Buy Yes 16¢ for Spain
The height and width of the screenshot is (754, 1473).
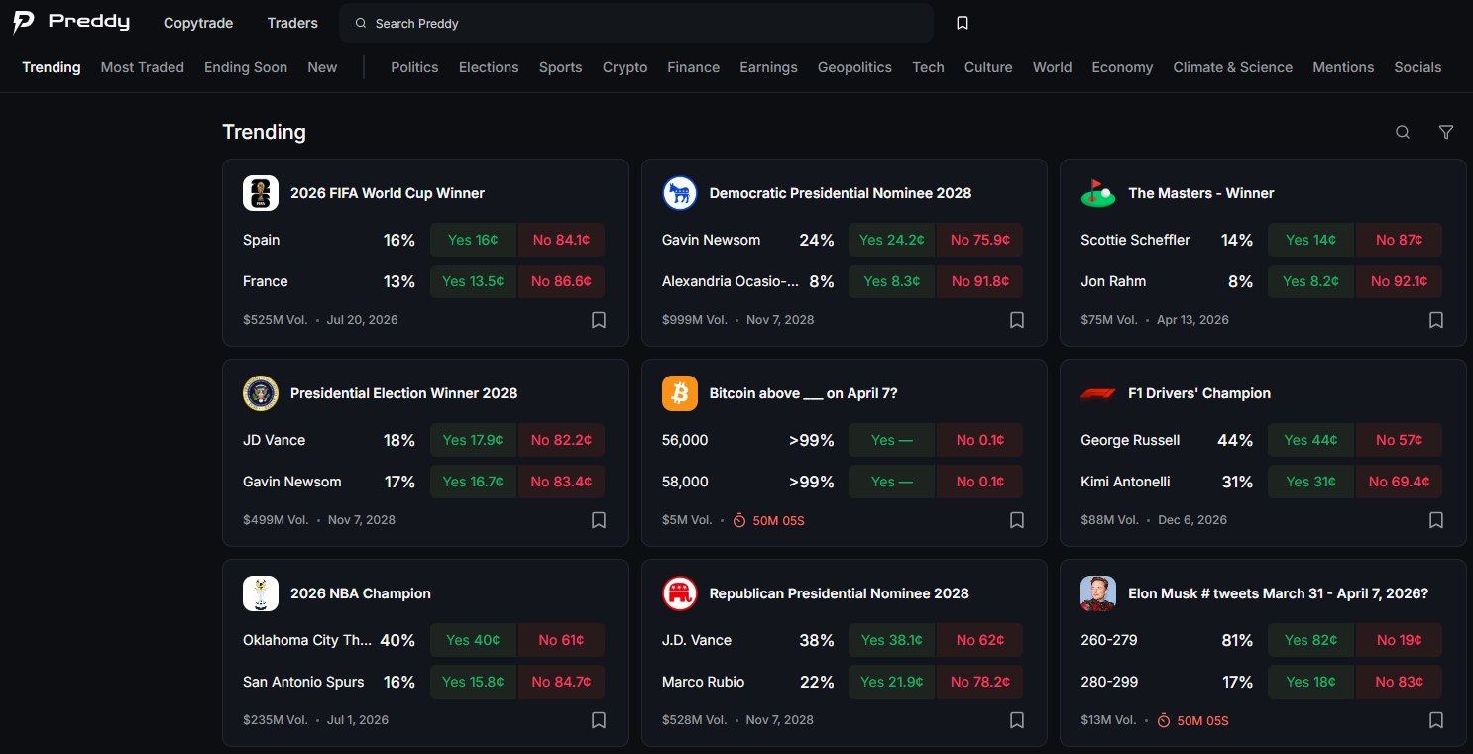tap(473, 240)
